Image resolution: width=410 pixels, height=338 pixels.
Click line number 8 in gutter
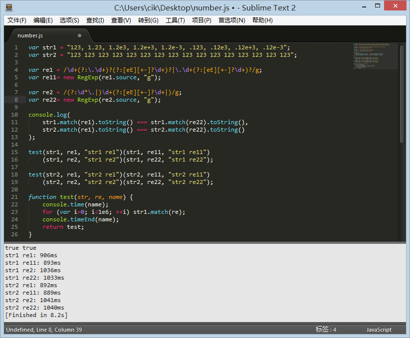16,100
